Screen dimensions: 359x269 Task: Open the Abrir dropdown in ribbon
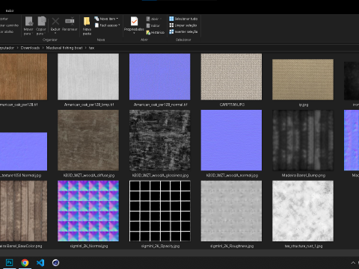[154, 19]
